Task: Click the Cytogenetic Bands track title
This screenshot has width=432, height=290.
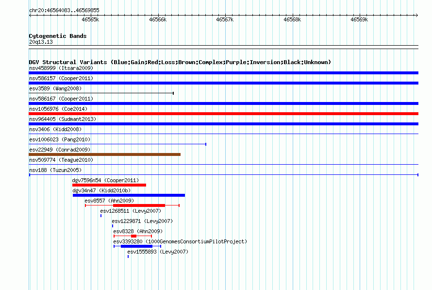Action: [58, 36]
